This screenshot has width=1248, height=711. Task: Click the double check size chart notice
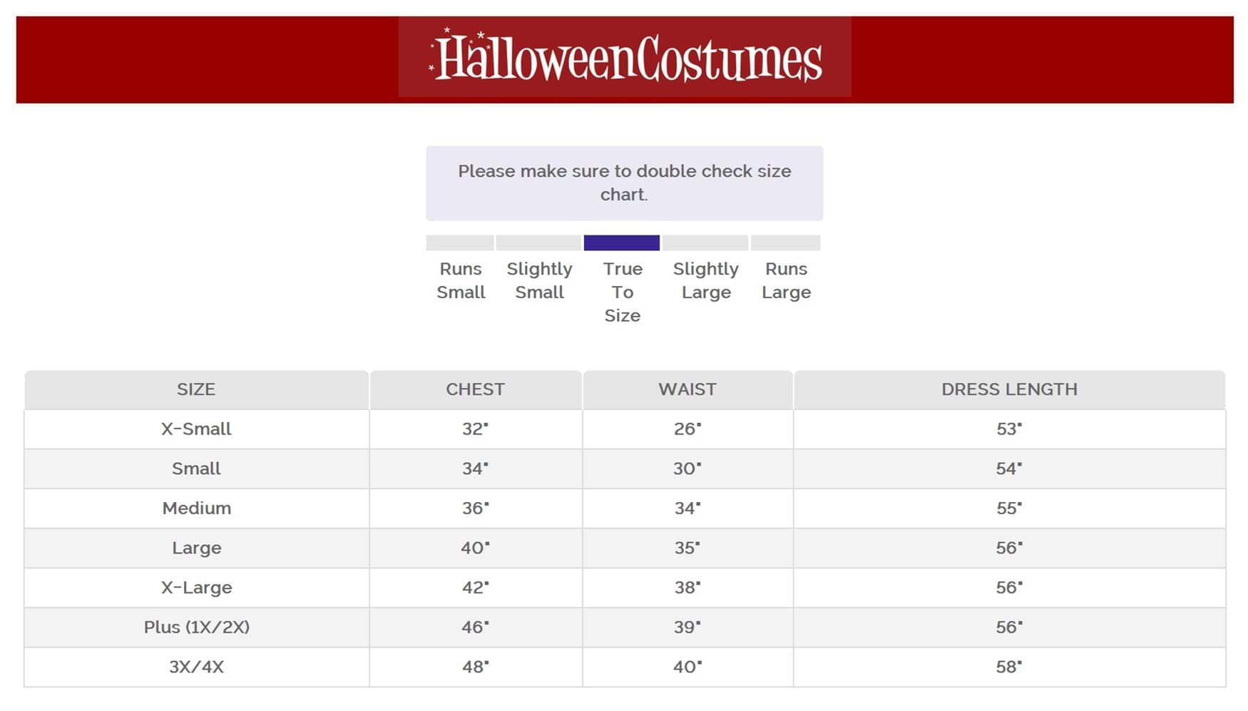pyautogui.click(x=624, y=183)
